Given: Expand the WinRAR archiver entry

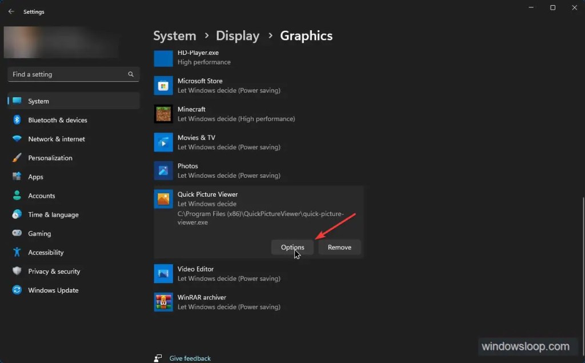Looking at the screenshot, I should tap(259, 302).
